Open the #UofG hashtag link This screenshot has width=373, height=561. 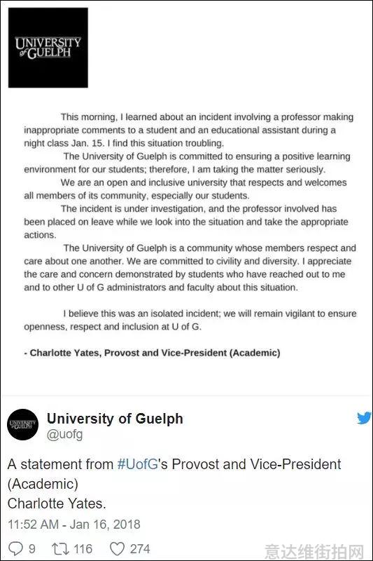pos(138,464)
